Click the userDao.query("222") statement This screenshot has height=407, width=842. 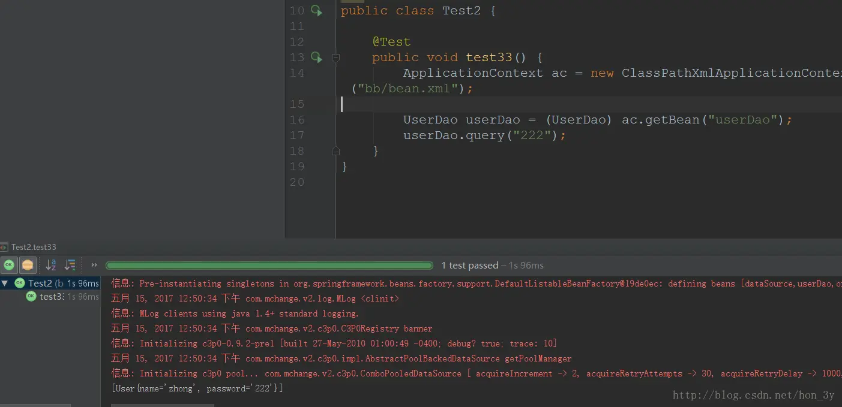point(485,135)
